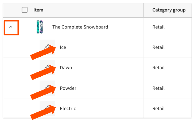Click the Electric variant placeholder image icon
Screen dimensions: 194x123
[47, 108]
